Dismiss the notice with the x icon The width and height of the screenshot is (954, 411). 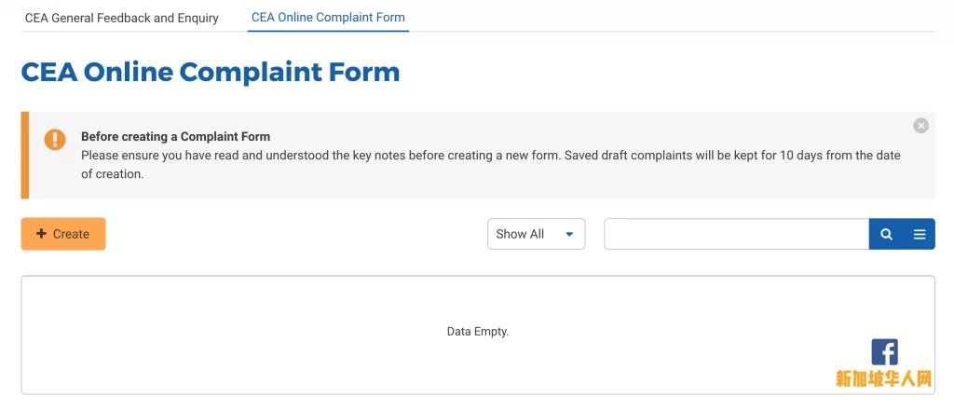[920, 126]
